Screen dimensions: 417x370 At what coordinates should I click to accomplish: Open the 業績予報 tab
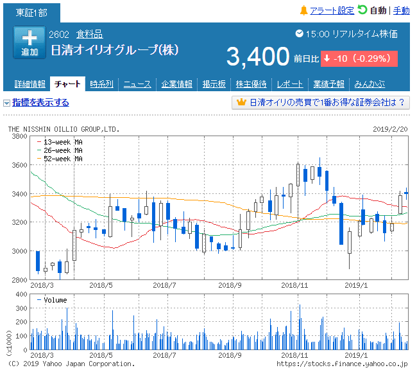(328, 84)
